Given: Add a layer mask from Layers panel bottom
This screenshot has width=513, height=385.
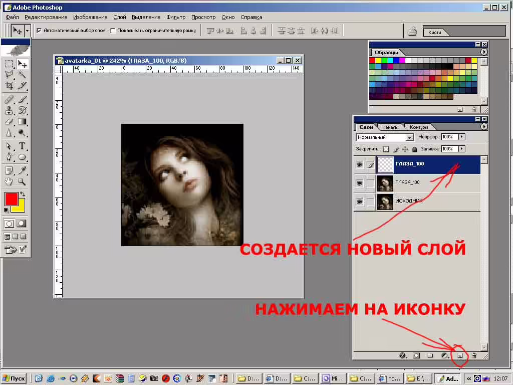Looking at the screenshot, I should (x=416, y=355).
